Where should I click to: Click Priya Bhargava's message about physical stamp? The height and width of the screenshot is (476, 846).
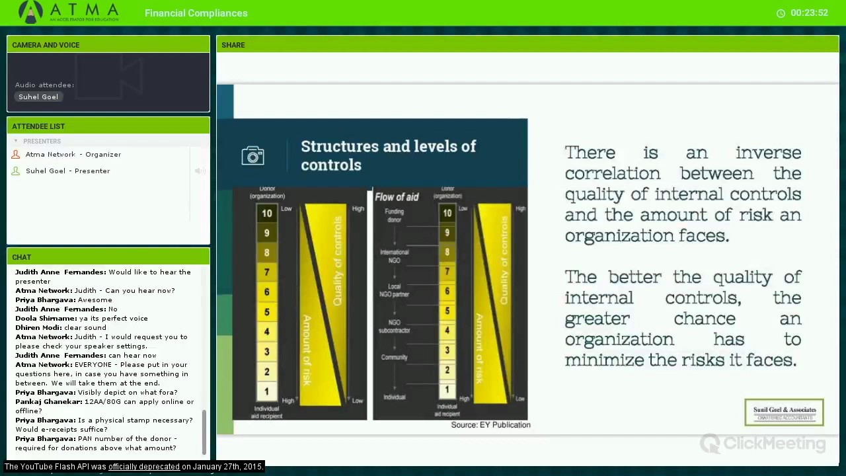pyautogui.click(x=104, y=424)
